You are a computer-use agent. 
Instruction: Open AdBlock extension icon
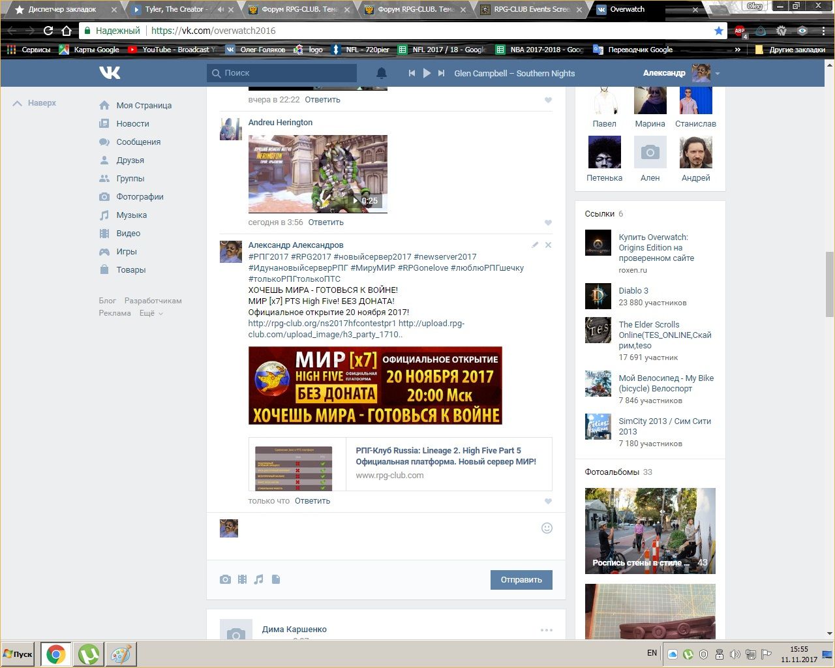pyautogui.click(x=740, y=31)
